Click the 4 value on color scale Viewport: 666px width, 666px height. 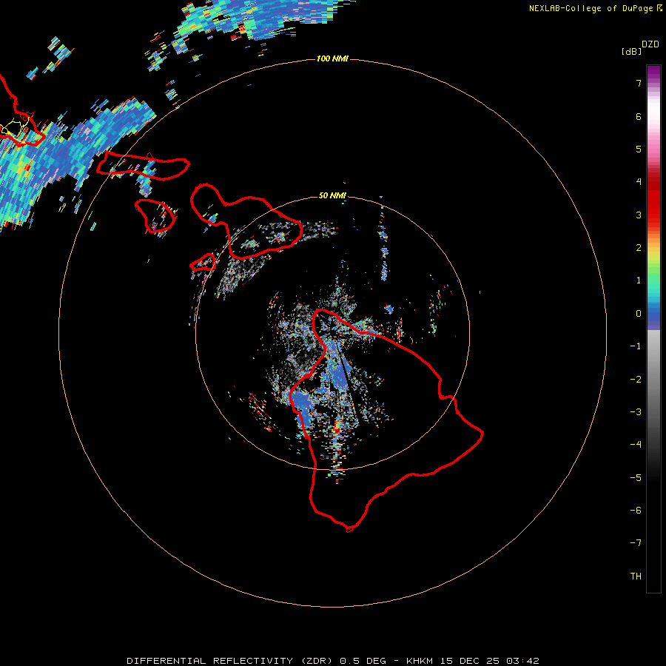coord(639,182)
